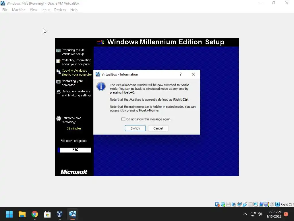Click the question mark help button
Screen dimensions: 294x221
pos(181,74)
